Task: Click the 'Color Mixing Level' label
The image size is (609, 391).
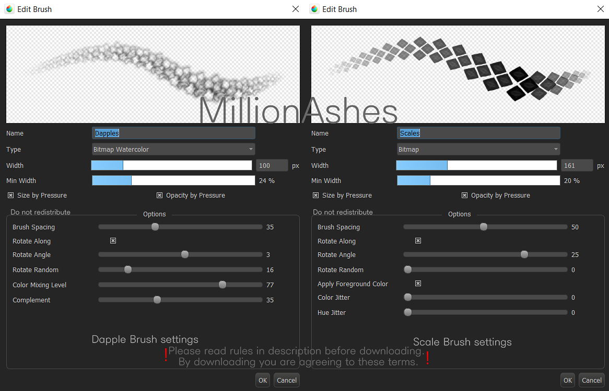Action: tap(39, 285)
